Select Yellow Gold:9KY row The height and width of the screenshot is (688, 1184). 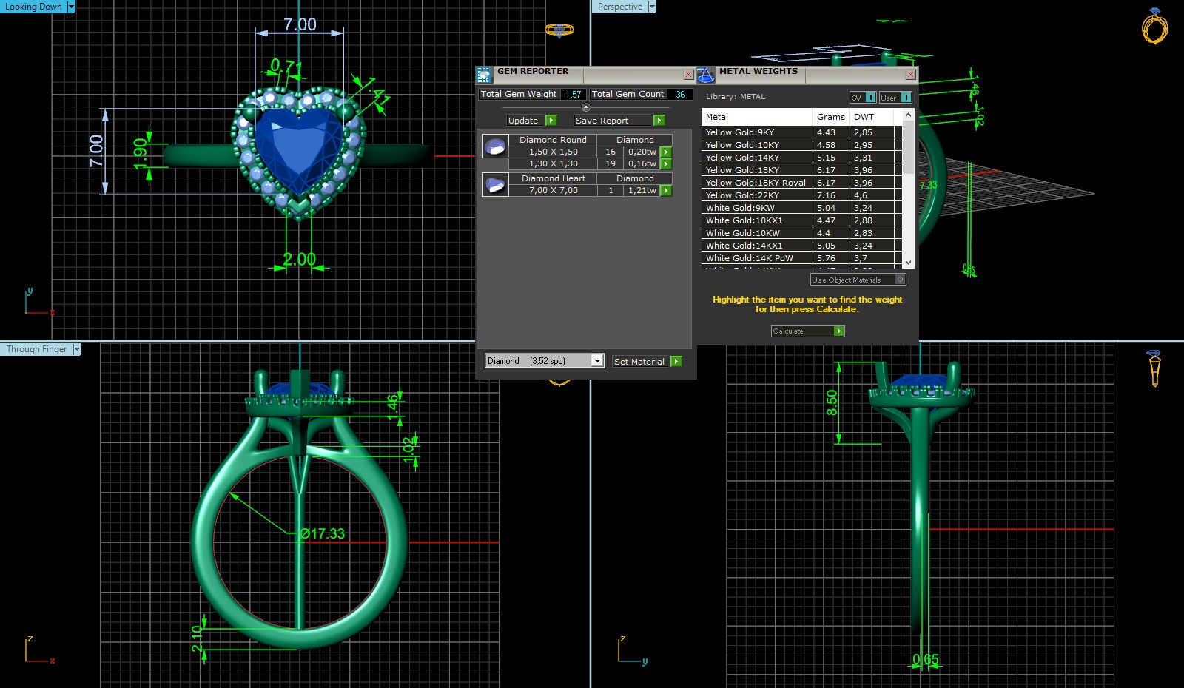(802, 132)
